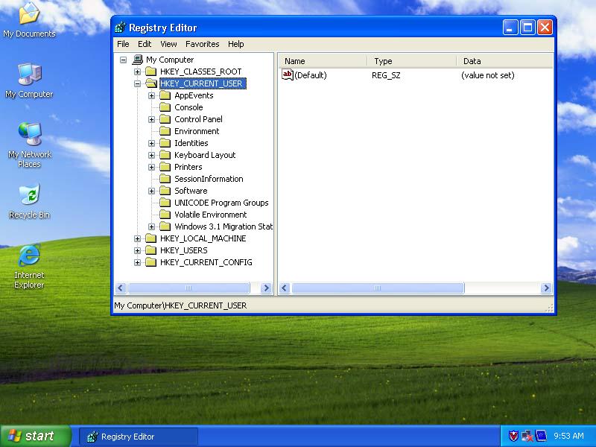596x447 pixels.
Task: Expand the Control Panel subkey
Action: 151,119
